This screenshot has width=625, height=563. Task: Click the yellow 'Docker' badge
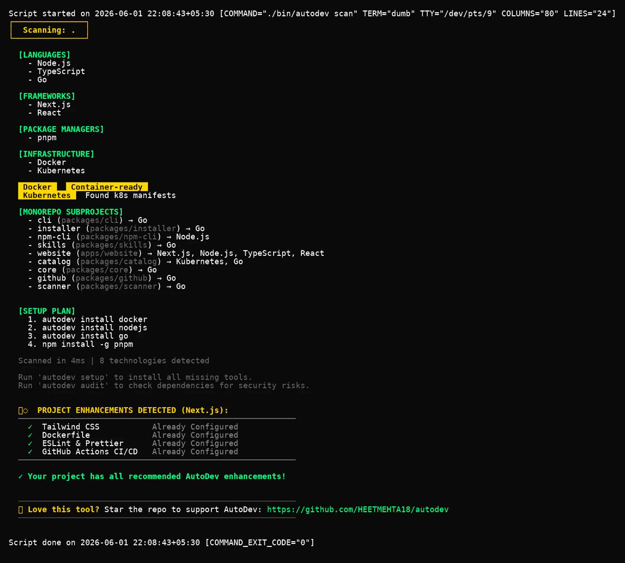37,187
